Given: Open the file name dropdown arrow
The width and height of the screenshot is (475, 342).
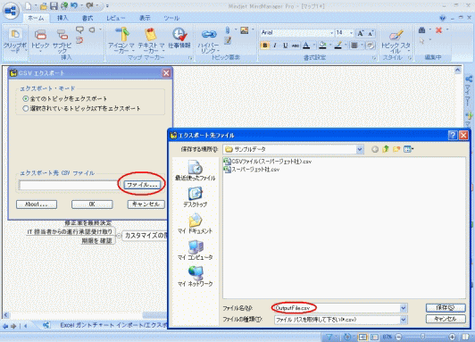Looking at the screenshot, I should [404, 308].
